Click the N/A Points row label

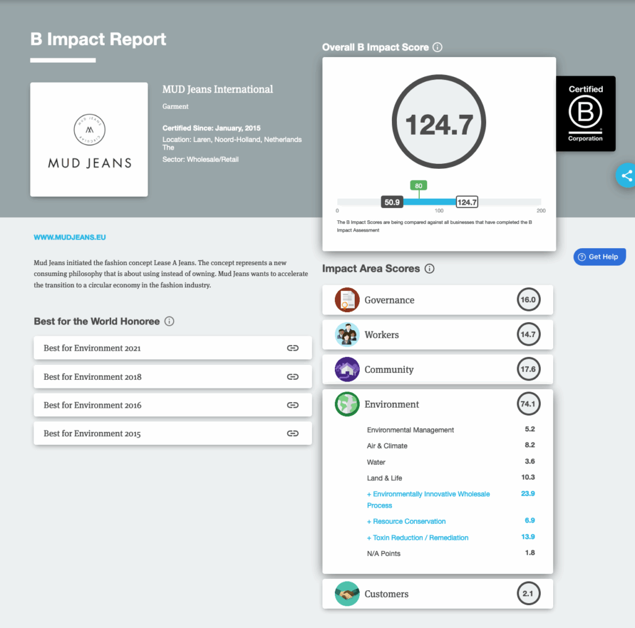coord(383,554)
